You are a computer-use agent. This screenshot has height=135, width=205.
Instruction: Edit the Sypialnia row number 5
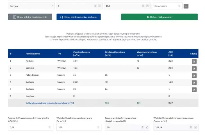(x=194, y=90)
